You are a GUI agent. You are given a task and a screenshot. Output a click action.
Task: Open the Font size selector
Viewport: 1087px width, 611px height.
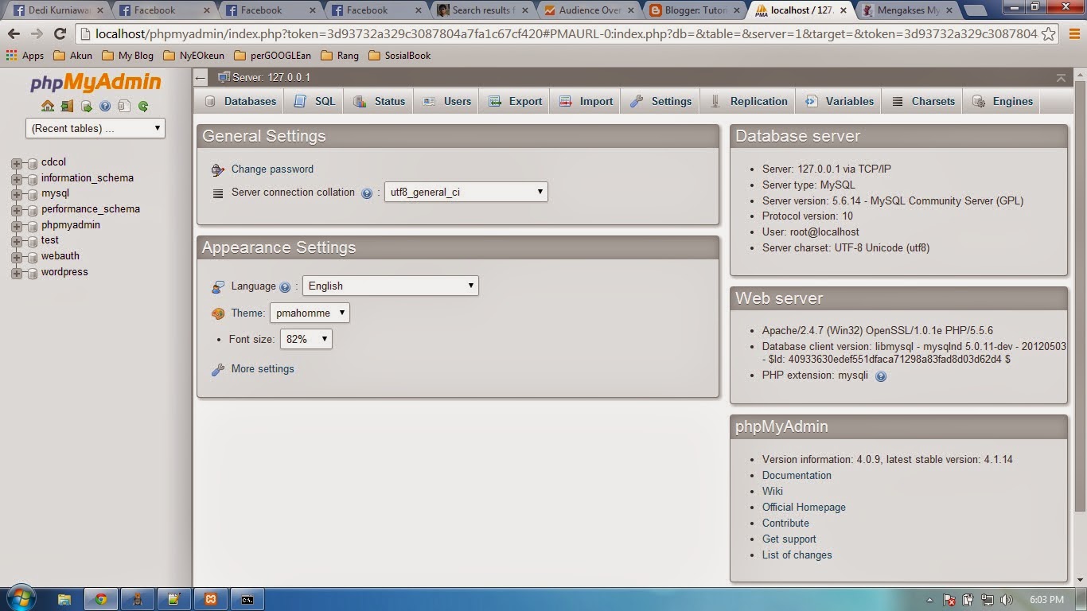[x=306, y=339]
